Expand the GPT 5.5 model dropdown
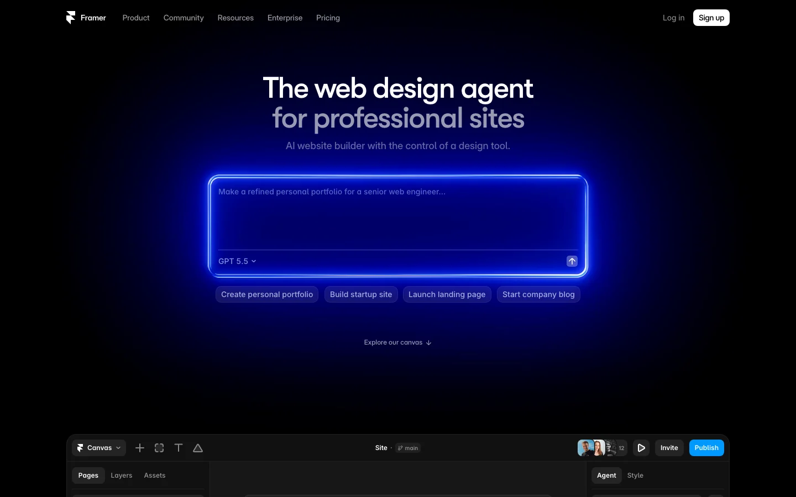Screen dimensions: 796x497 pyautogui.click(x=237, y=261)
